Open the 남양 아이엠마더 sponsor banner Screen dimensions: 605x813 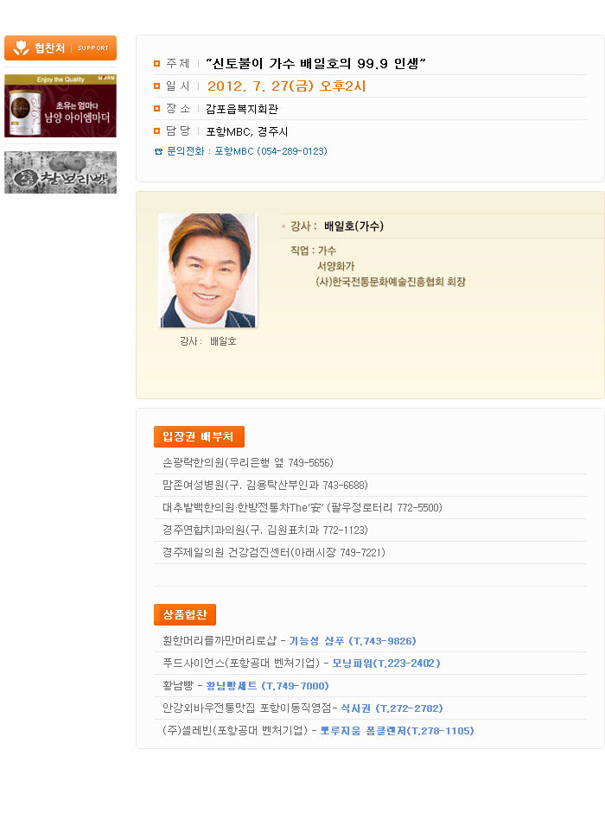coord(60,105)
